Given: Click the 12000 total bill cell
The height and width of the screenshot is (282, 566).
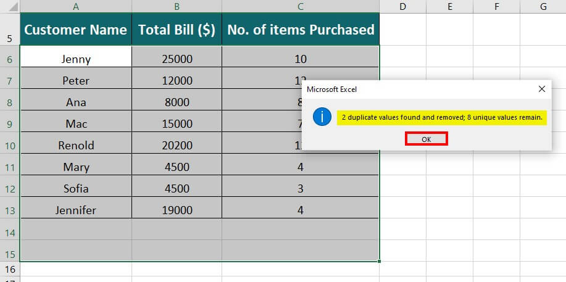Looking at the screenshot, I should [177, 78].
